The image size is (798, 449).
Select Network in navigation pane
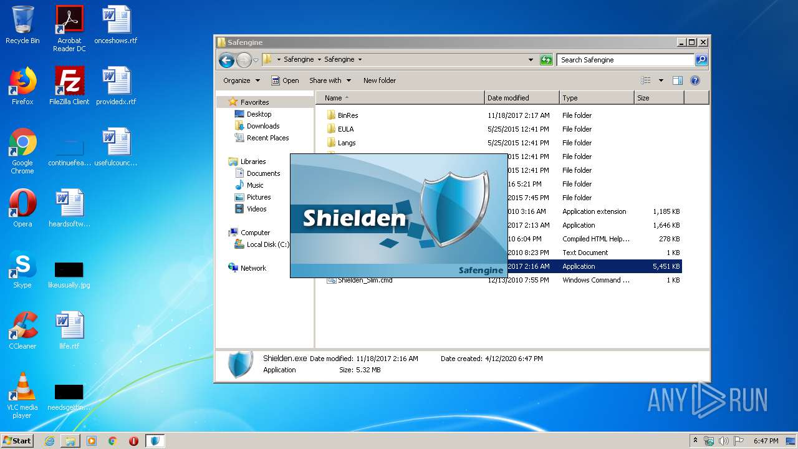coord(253,268)
